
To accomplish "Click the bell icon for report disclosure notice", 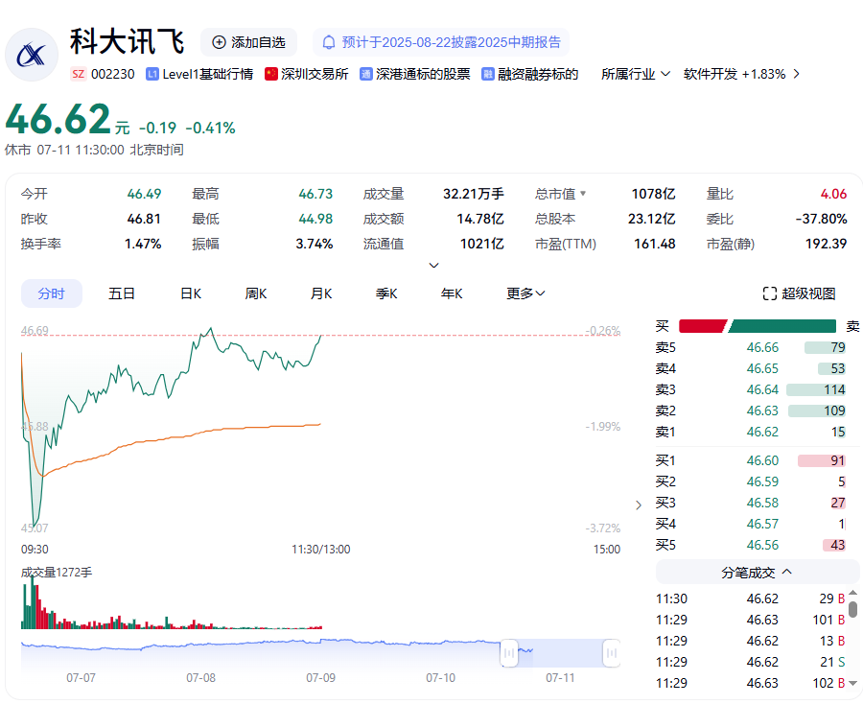I will click(329, 42).
